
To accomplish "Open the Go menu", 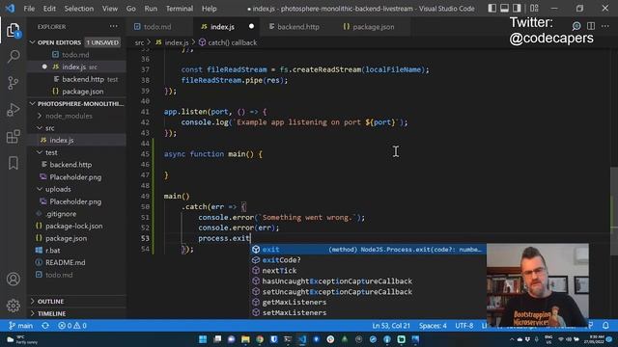I will [x=131, y=9].
